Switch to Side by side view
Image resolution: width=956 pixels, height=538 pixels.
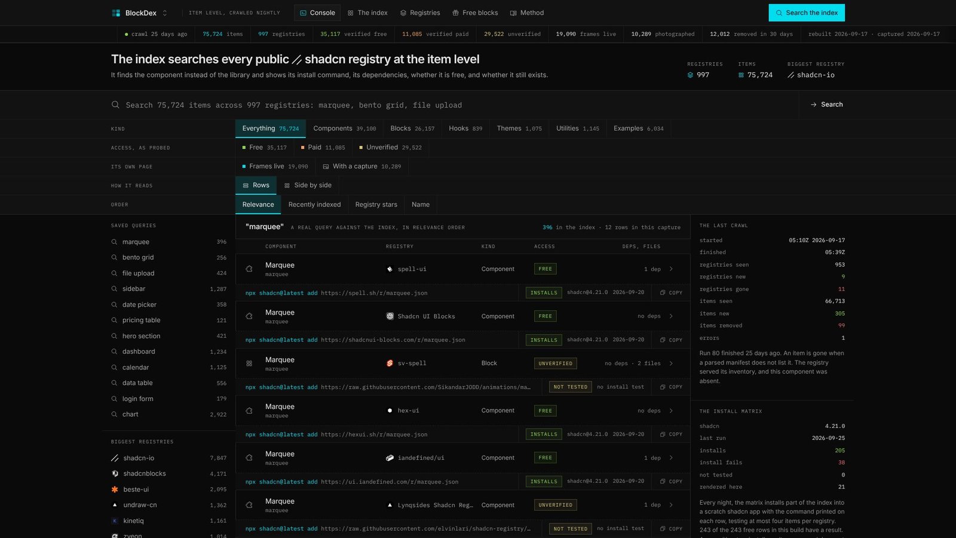pos(308,185)
